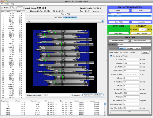Click Add Wavelength Marker button
The width and height of the screenshot is (153, 118).
click(93, 95)
